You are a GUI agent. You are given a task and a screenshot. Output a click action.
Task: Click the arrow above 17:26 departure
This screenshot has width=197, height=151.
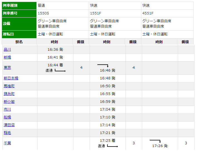click(155, 141)
